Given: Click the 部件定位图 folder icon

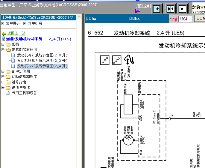Looking at the screenshot, I should tap(8, 71).
